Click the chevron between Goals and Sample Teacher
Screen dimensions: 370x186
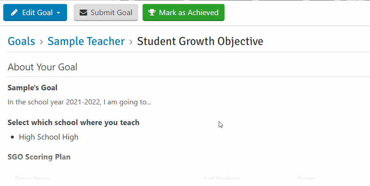pyautogui.click(x=41, y=42)
